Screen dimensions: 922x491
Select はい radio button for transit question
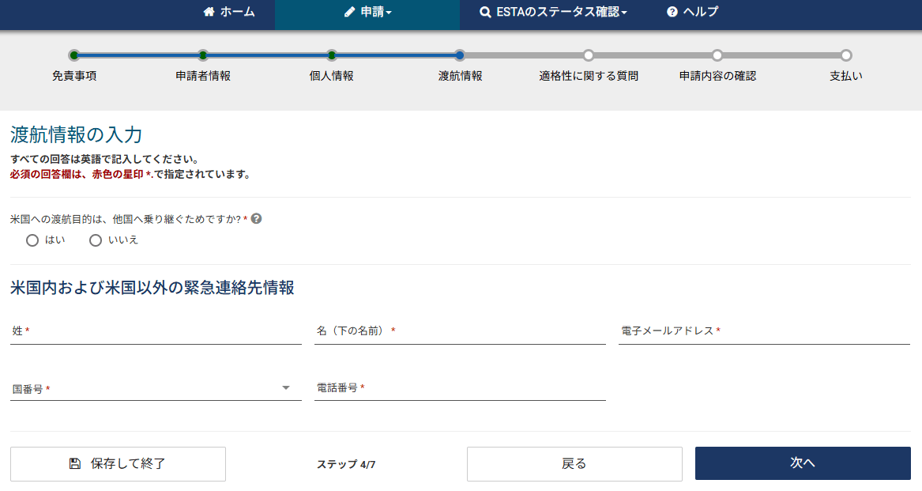click(x=32, y=240)
